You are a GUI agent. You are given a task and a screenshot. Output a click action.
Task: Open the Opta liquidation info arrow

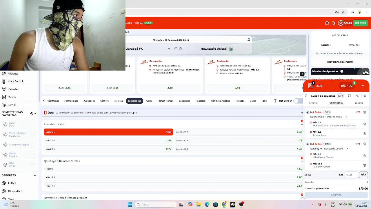pyautogui.click(x=302, y=113)
